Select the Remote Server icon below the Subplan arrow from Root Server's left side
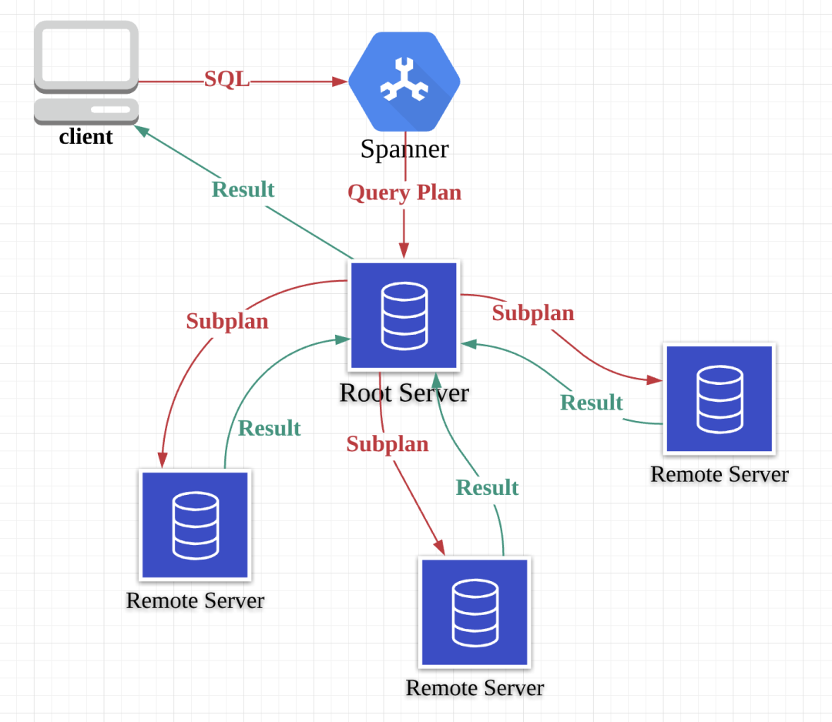 click(195, 525)
